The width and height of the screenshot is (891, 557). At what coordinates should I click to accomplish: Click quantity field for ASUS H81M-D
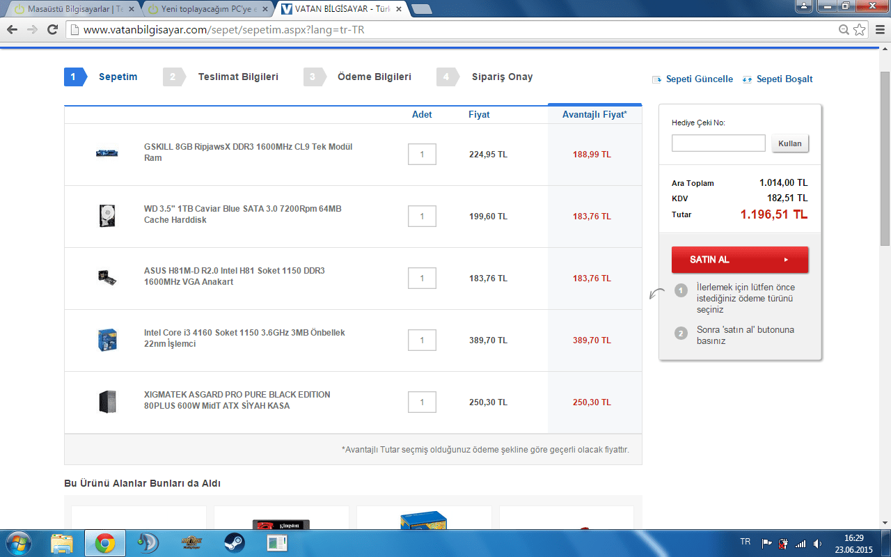click(422, 278)
